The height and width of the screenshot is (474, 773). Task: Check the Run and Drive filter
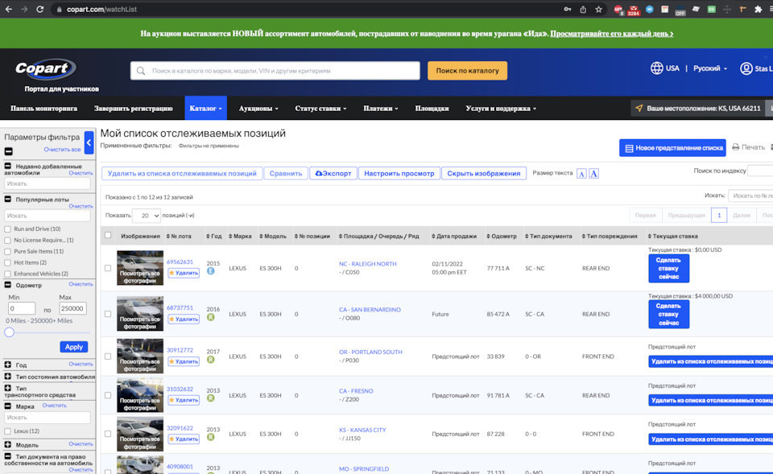pos(7,229)
